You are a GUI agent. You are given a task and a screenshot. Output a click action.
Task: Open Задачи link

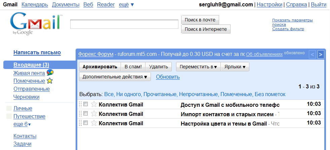22,144
